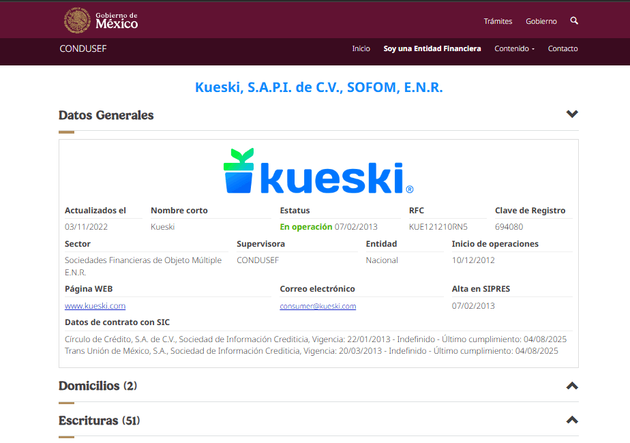Open the Contacto menu item

tap(562, 48)
